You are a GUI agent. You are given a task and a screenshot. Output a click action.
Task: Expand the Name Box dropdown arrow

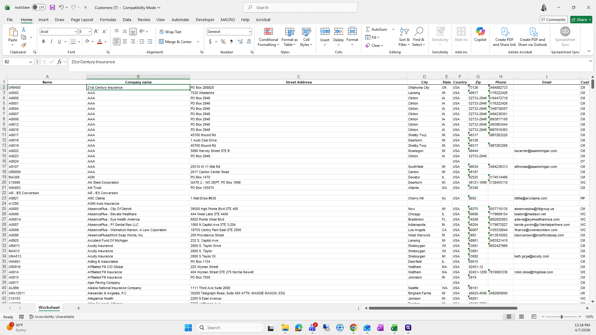point(30,62)
